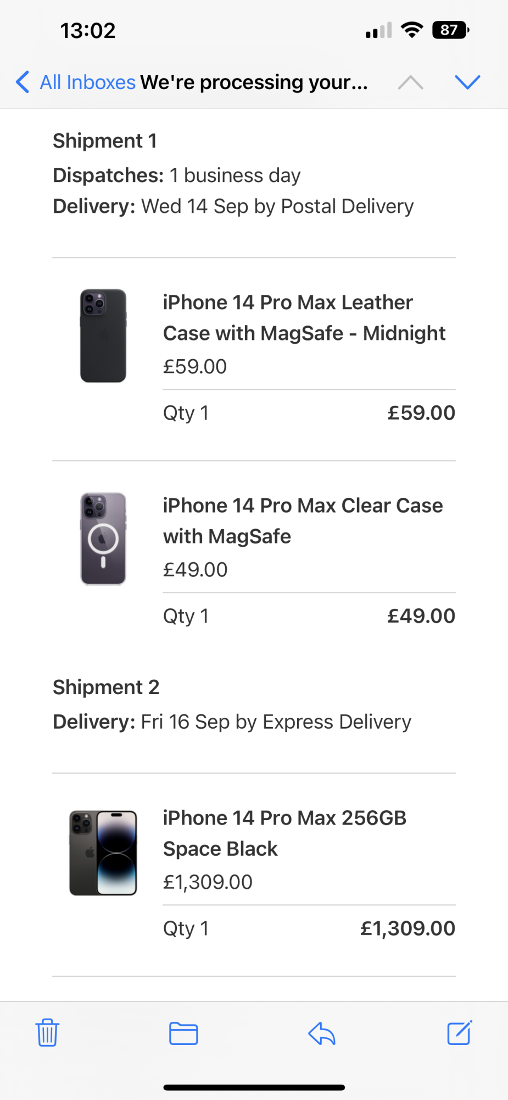Tap the reply arrow icon

(x=322, y=1033)
